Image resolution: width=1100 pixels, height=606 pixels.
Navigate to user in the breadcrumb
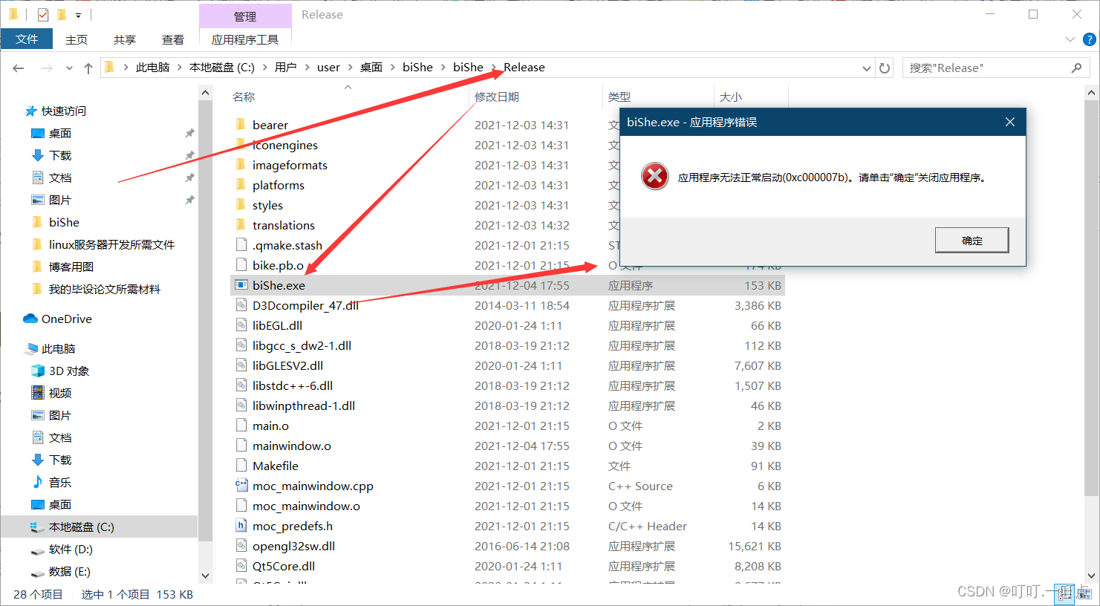[x=328, y=68]
